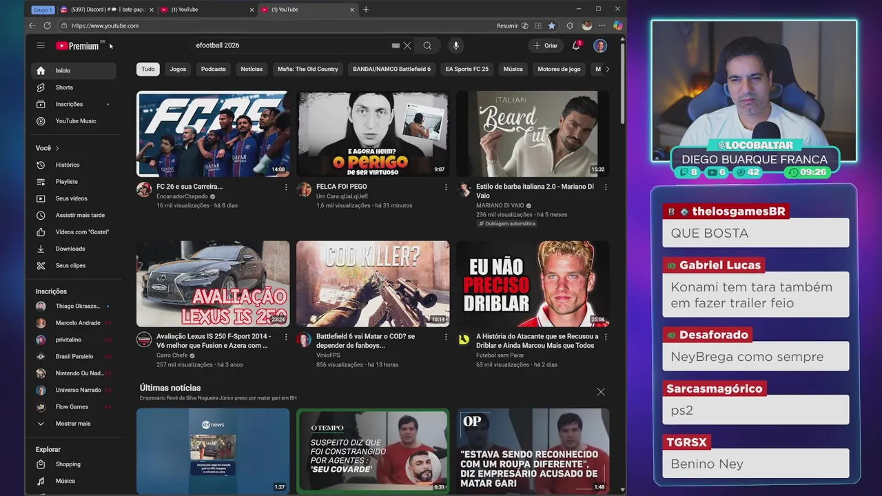
Task: Open Downloads in the sidebar
Action: tap(74, 249)
